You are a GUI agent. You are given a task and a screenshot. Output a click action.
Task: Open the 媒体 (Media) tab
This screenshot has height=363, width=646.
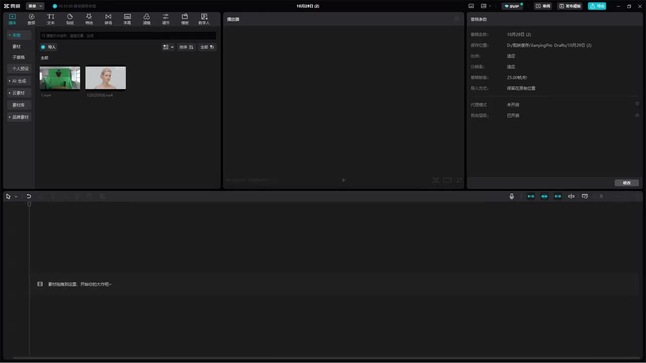(12, 19)
